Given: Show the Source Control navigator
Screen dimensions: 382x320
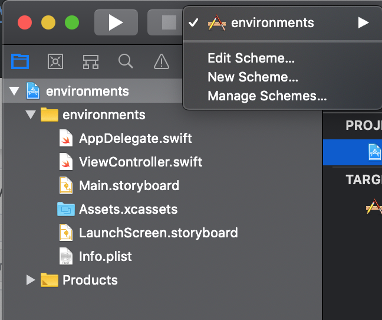Looking at the screenshot, I should 55,61.
